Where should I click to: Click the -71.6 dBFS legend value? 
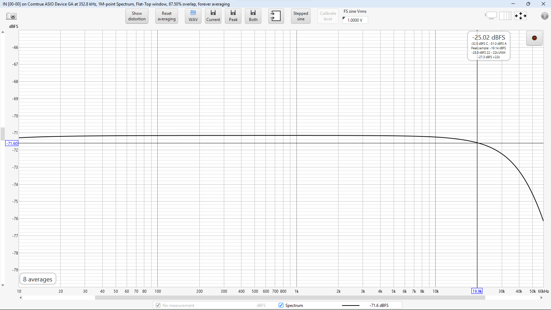pos(379,306)
